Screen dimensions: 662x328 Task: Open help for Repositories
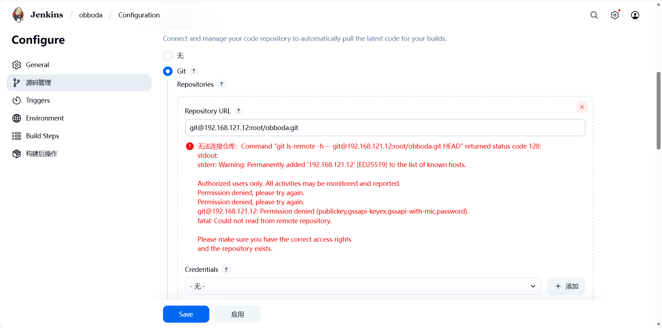[x=221, y=84]
